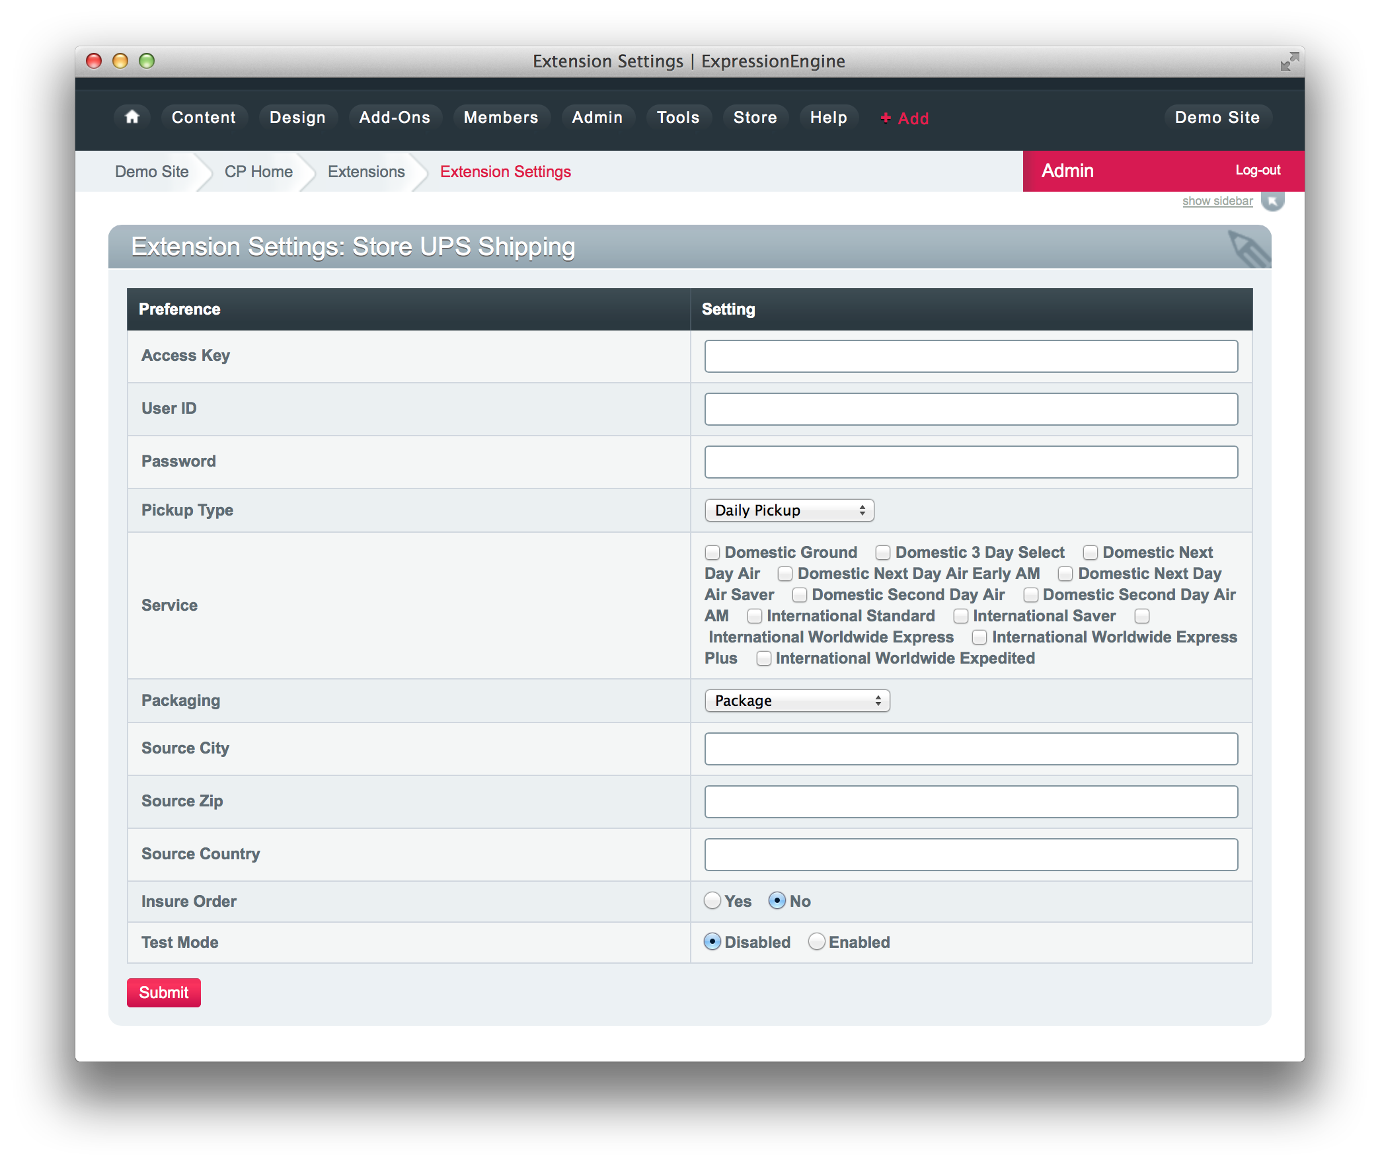Click the Service row label
Viewport: 1380px width, 1166px height.
[169, 605]
